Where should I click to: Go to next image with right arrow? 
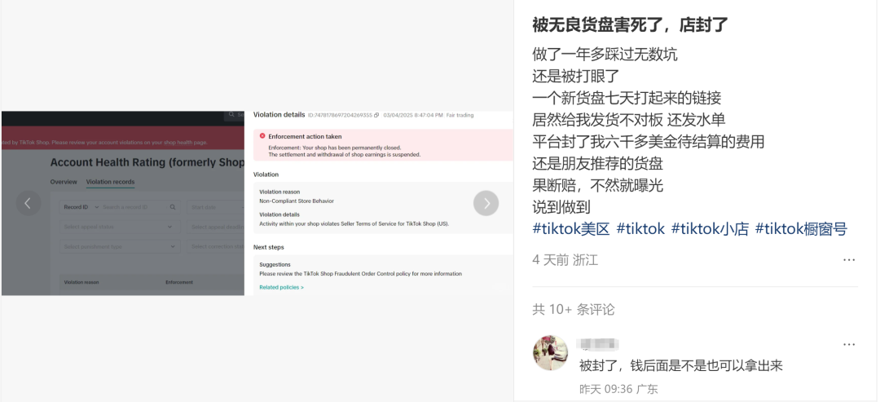click(486, 203)
